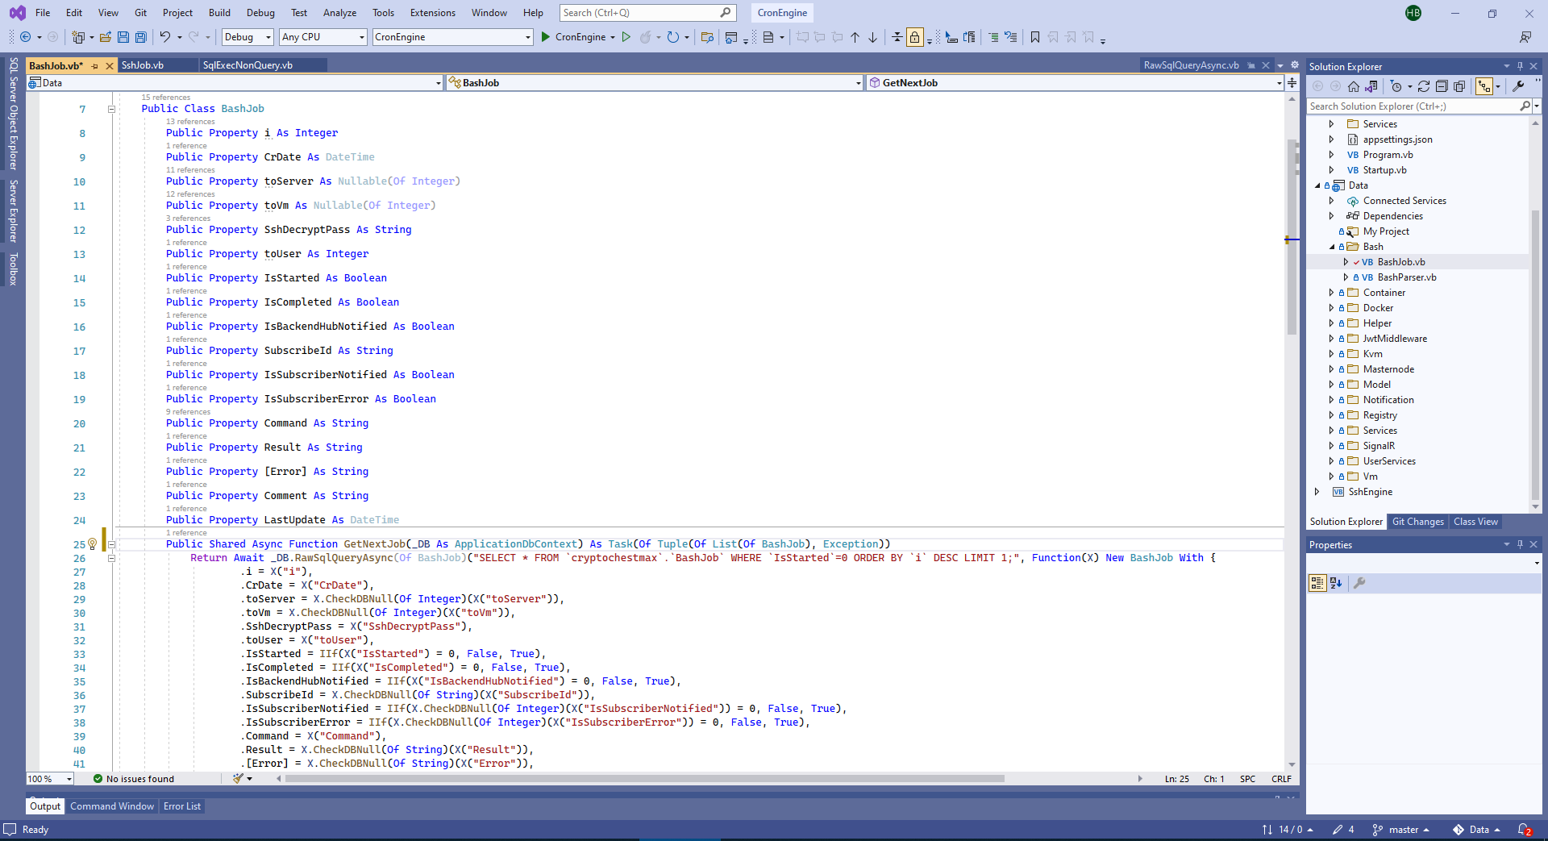1548x841 pixels.
Task: Open the notifications bell in the status bar
Action: coord(1524,830)
